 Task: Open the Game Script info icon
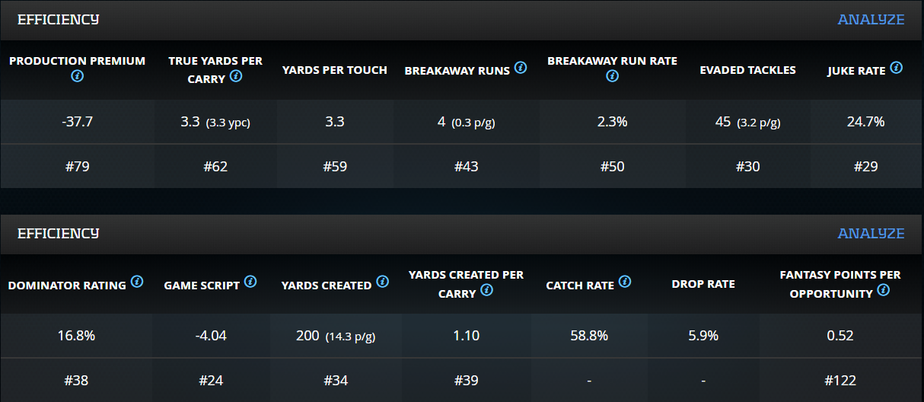click(250, 282)
